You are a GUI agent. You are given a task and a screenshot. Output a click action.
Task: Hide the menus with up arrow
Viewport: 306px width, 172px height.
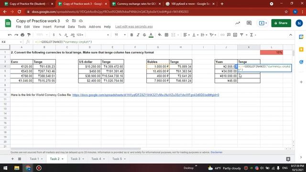click(291, 35)
